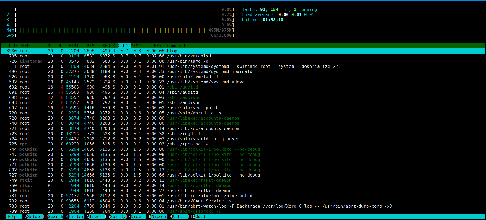Click the PRI column header
Image resolution: width=486 pixels, height=220 pixels.
[x=49, y=46]
